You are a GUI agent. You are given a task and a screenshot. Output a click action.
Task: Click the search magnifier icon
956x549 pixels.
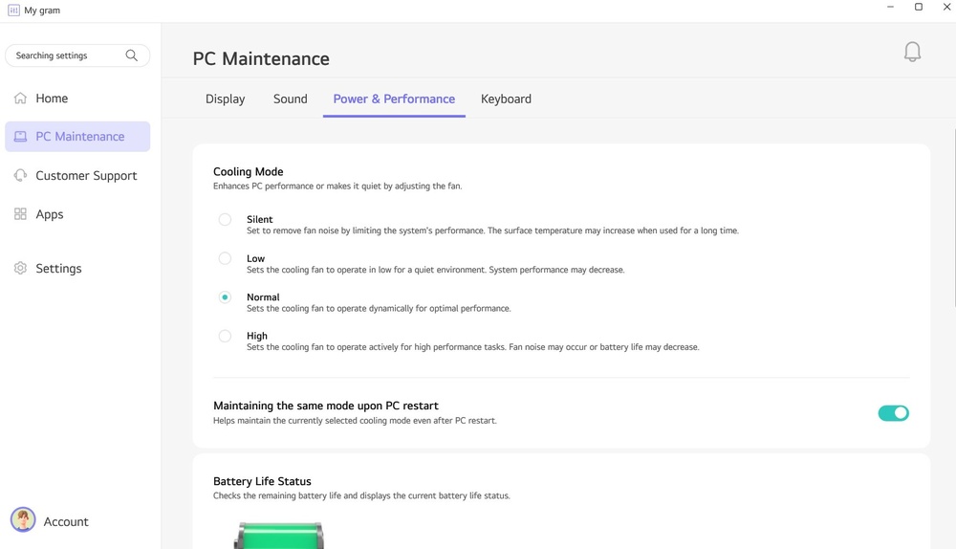point(132,55)
